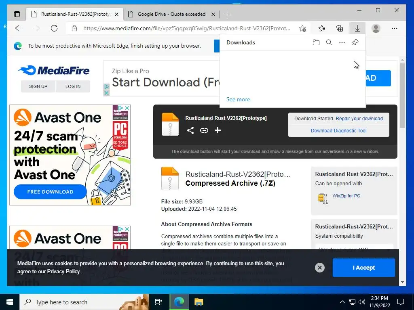Close the Google Drive tab
The height and width of the screenshot is (310, 414).
point(213,14)
